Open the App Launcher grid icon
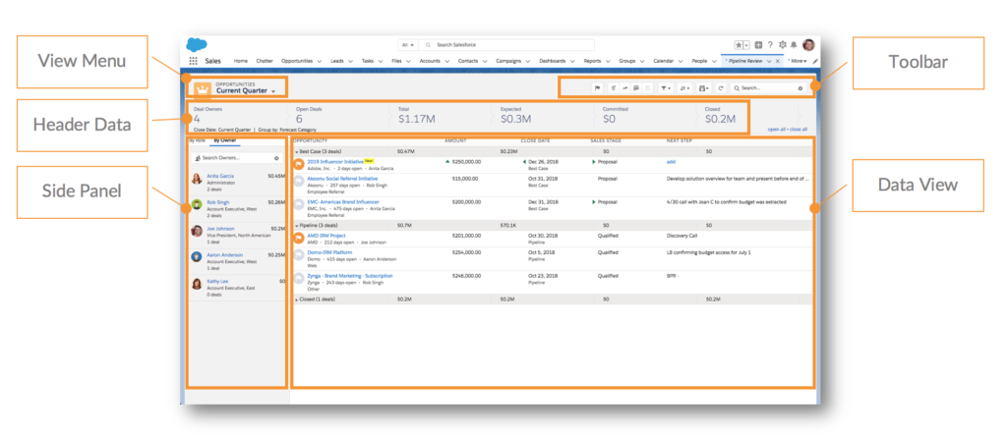 click(x=193, y=61)
